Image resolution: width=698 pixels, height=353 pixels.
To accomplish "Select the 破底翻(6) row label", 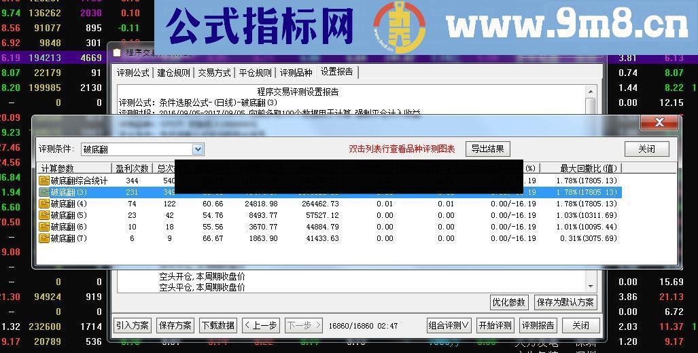I will click(x=69, y=227).
